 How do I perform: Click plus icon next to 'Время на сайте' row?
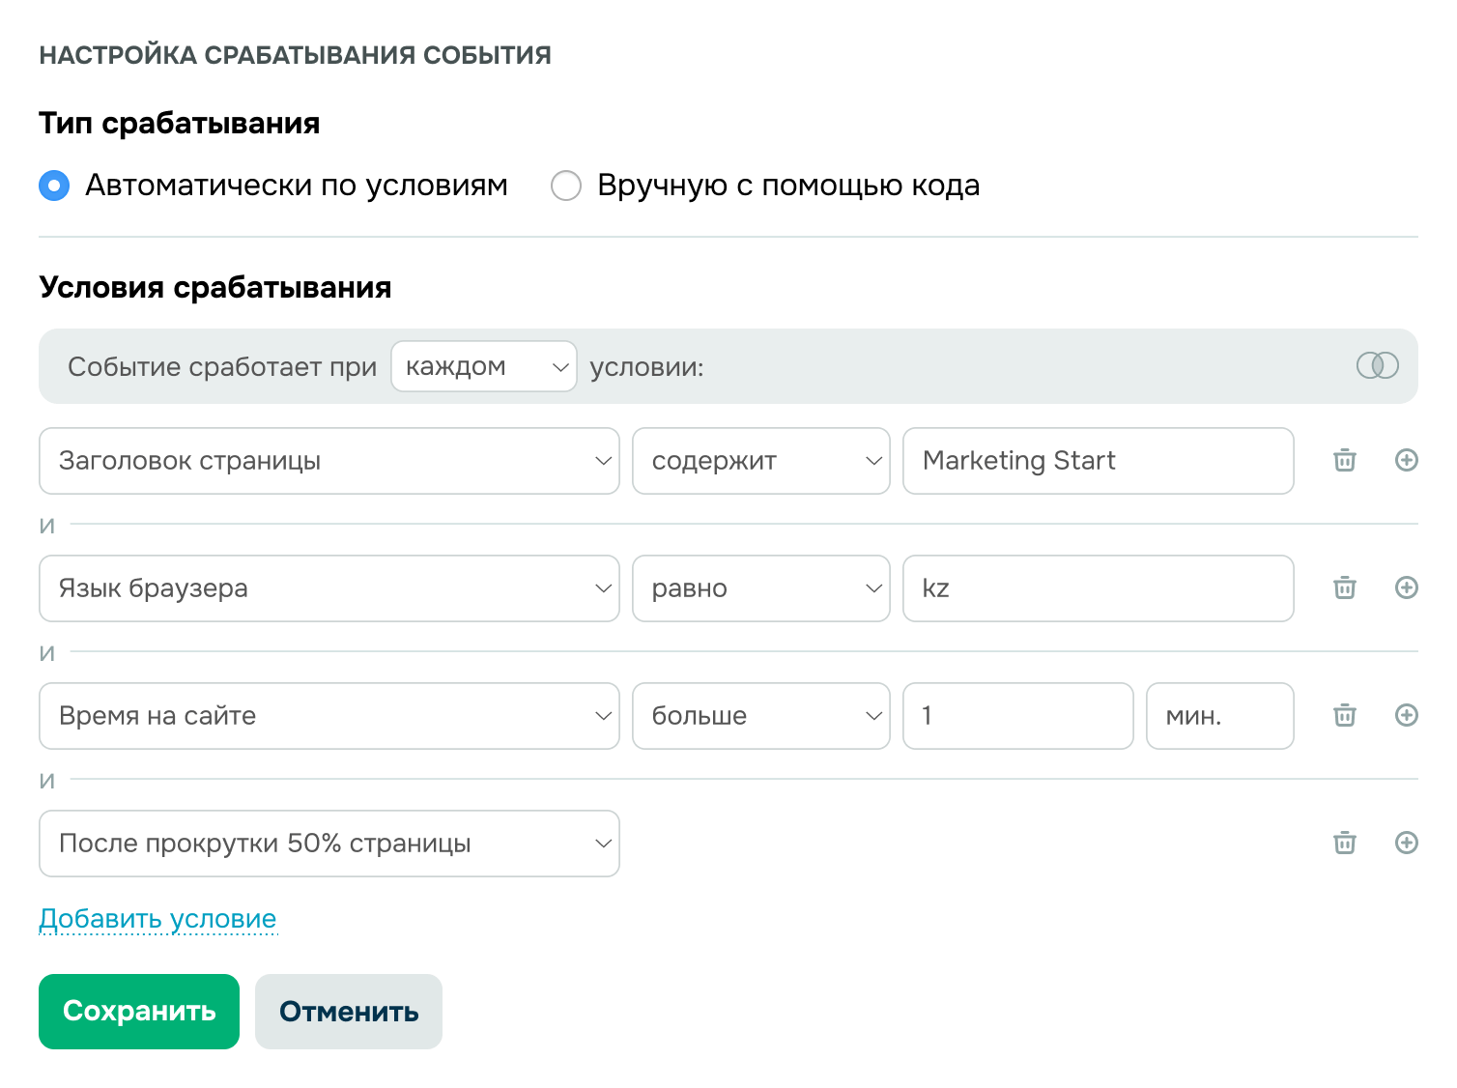click(1407, 716)
